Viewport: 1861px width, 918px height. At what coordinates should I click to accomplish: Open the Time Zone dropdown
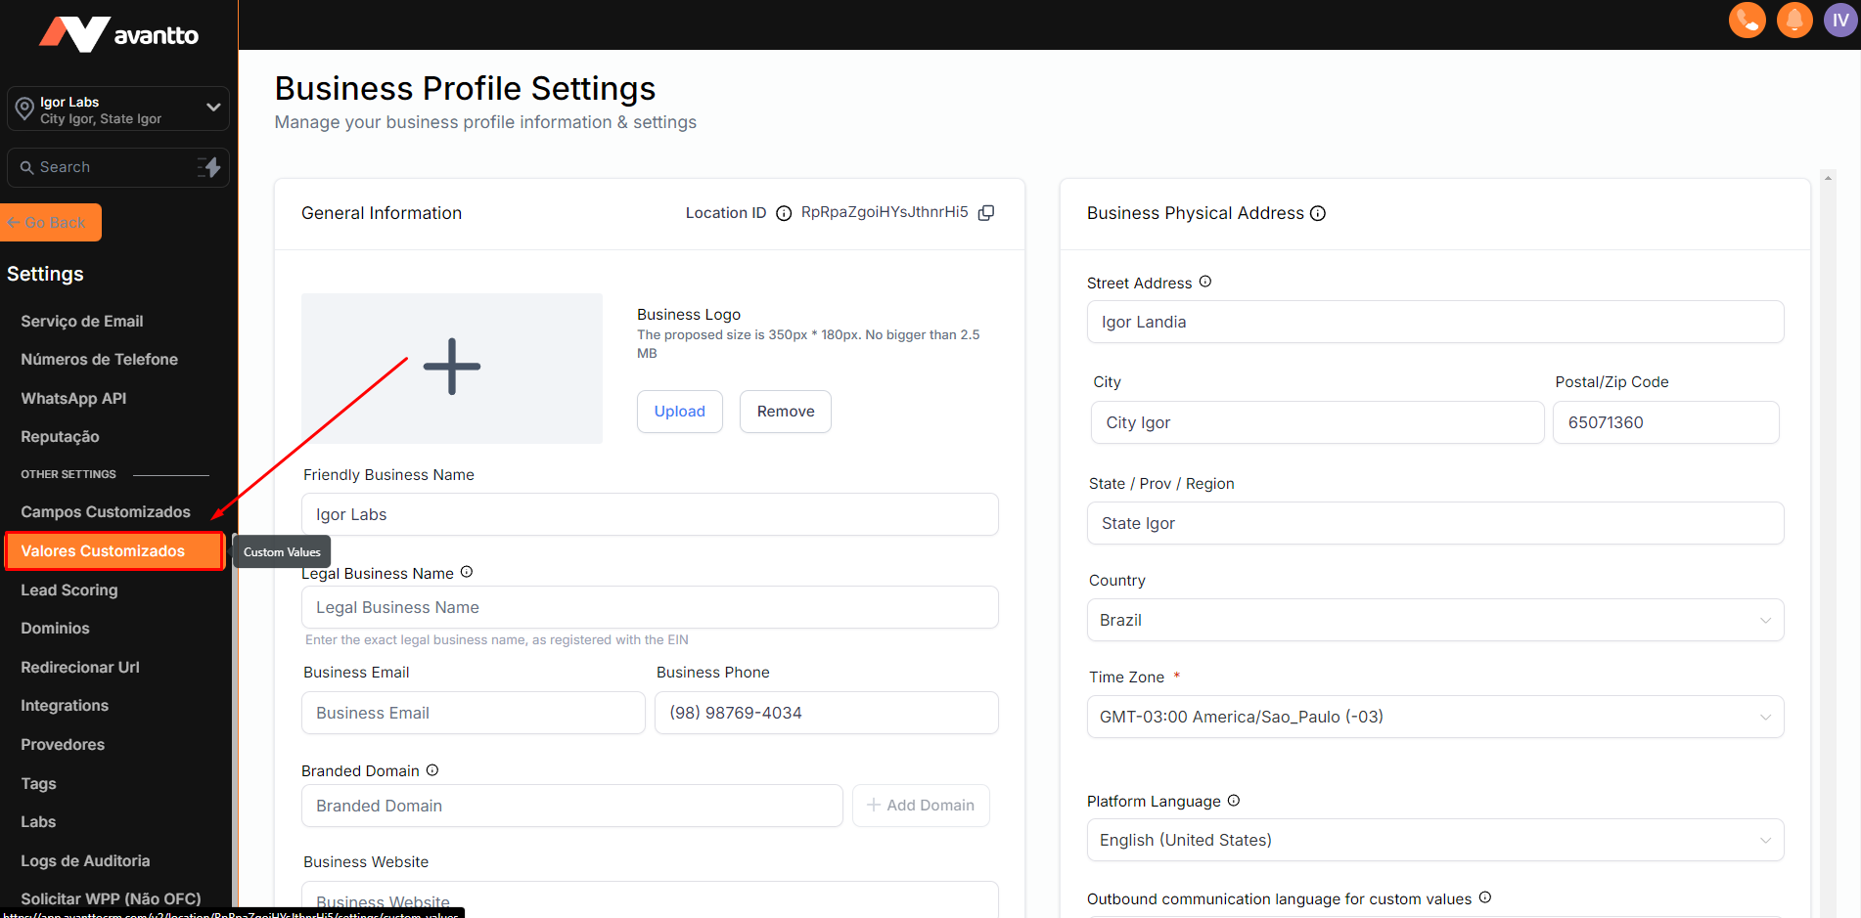pos(1434,717)
